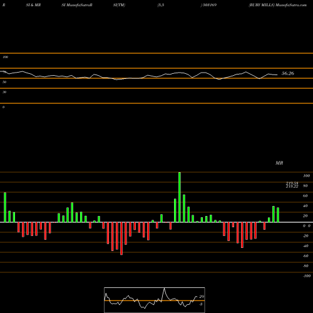Click the SI MunafaSutraR header text
The image size is (313, 313).
pyautogui.click(x=77, y=5)
